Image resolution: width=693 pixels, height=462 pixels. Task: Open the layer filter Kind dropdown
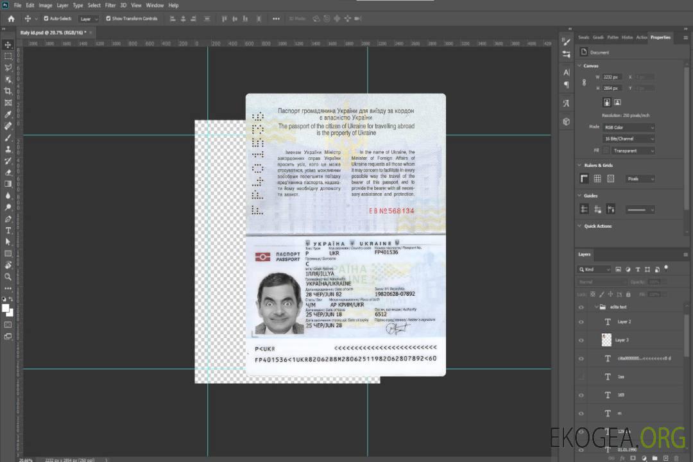click(x=594, y=269)
